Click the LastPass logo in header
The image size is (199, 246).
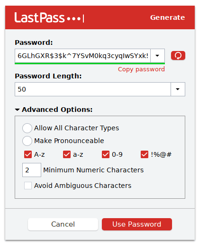[49, 17]
